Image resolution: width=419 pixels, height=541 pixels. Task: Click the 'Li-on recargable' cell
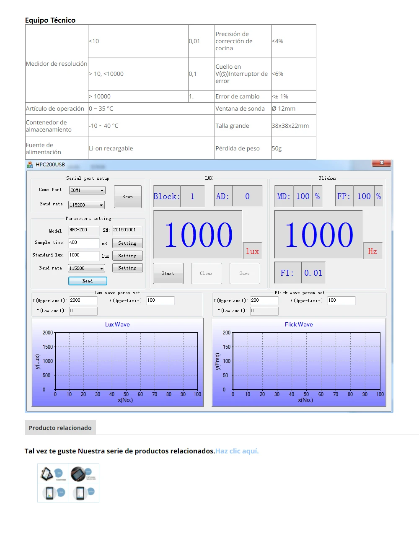coord(151,148)
